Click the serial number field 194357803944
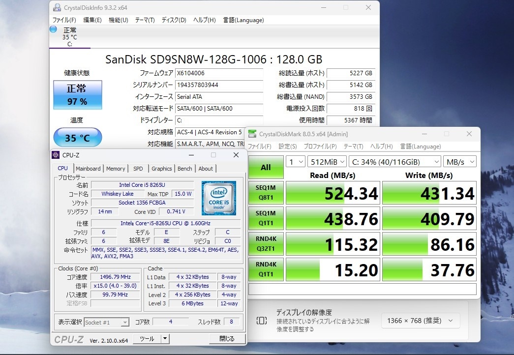514x355 pixels. tap(219, 85)
